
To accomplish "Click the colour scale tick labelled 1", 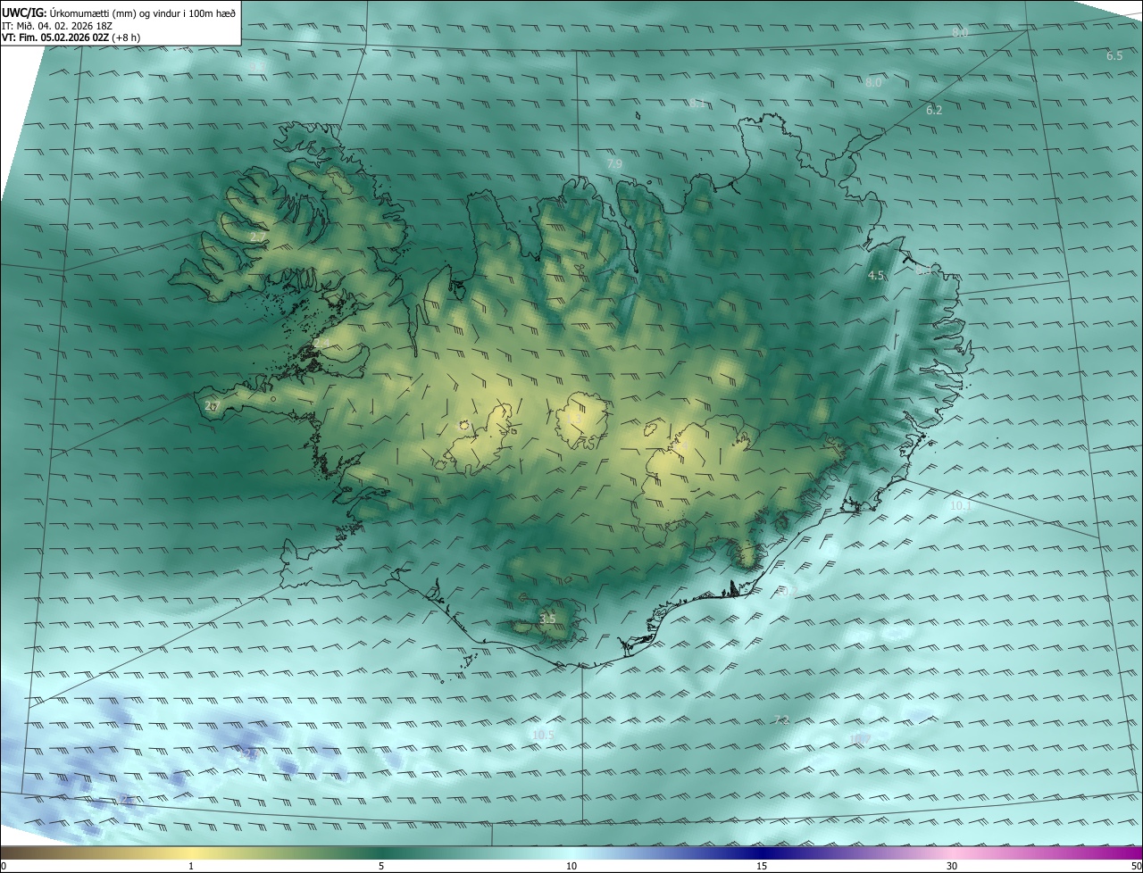I will [x=191, y=866].
